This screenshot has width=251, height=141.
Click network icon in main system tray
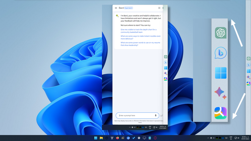236,138
